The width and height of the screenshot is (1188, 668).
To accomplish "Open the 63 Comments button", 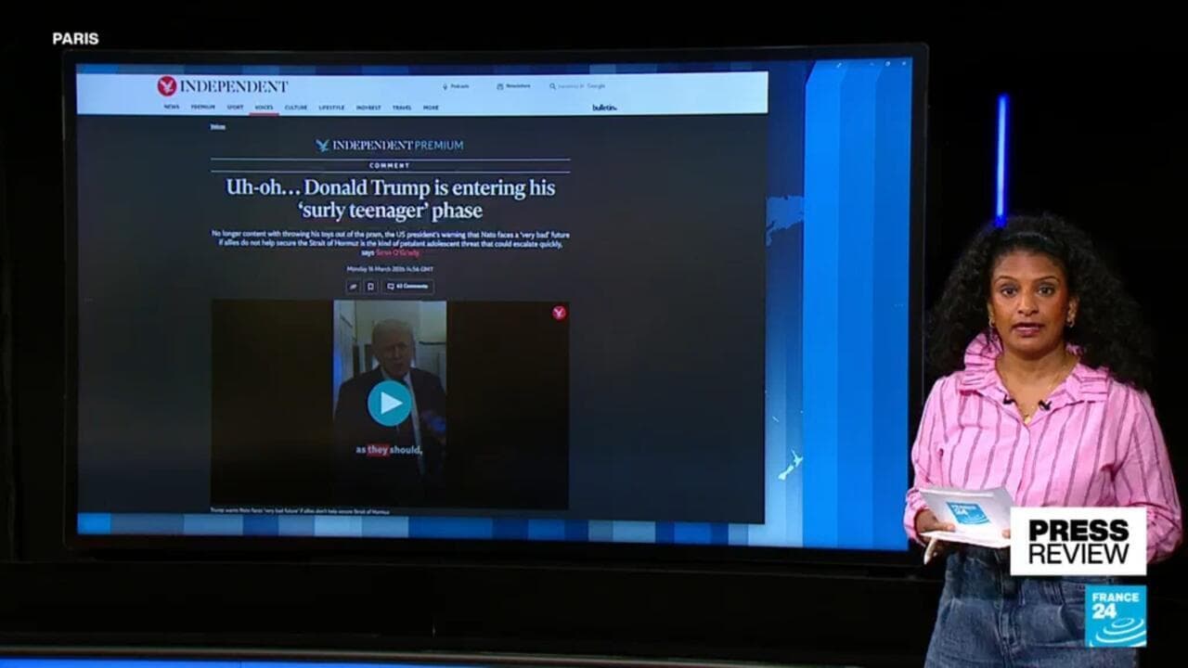I will point(408,287).
